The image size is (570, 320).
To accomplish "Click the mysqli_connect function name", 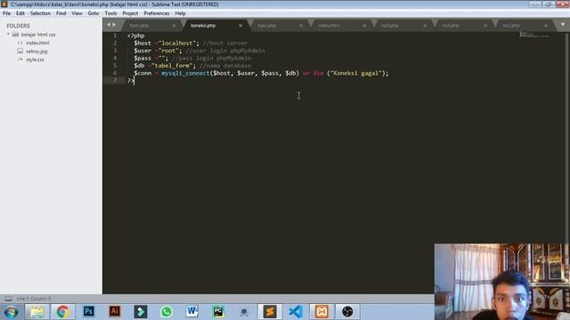I will [185, 73].
